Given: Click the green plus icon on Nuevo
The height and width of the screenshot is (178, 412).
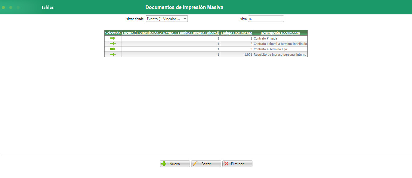Looking at the screenshot, I should pyautogui.click(x=164, y=163).
